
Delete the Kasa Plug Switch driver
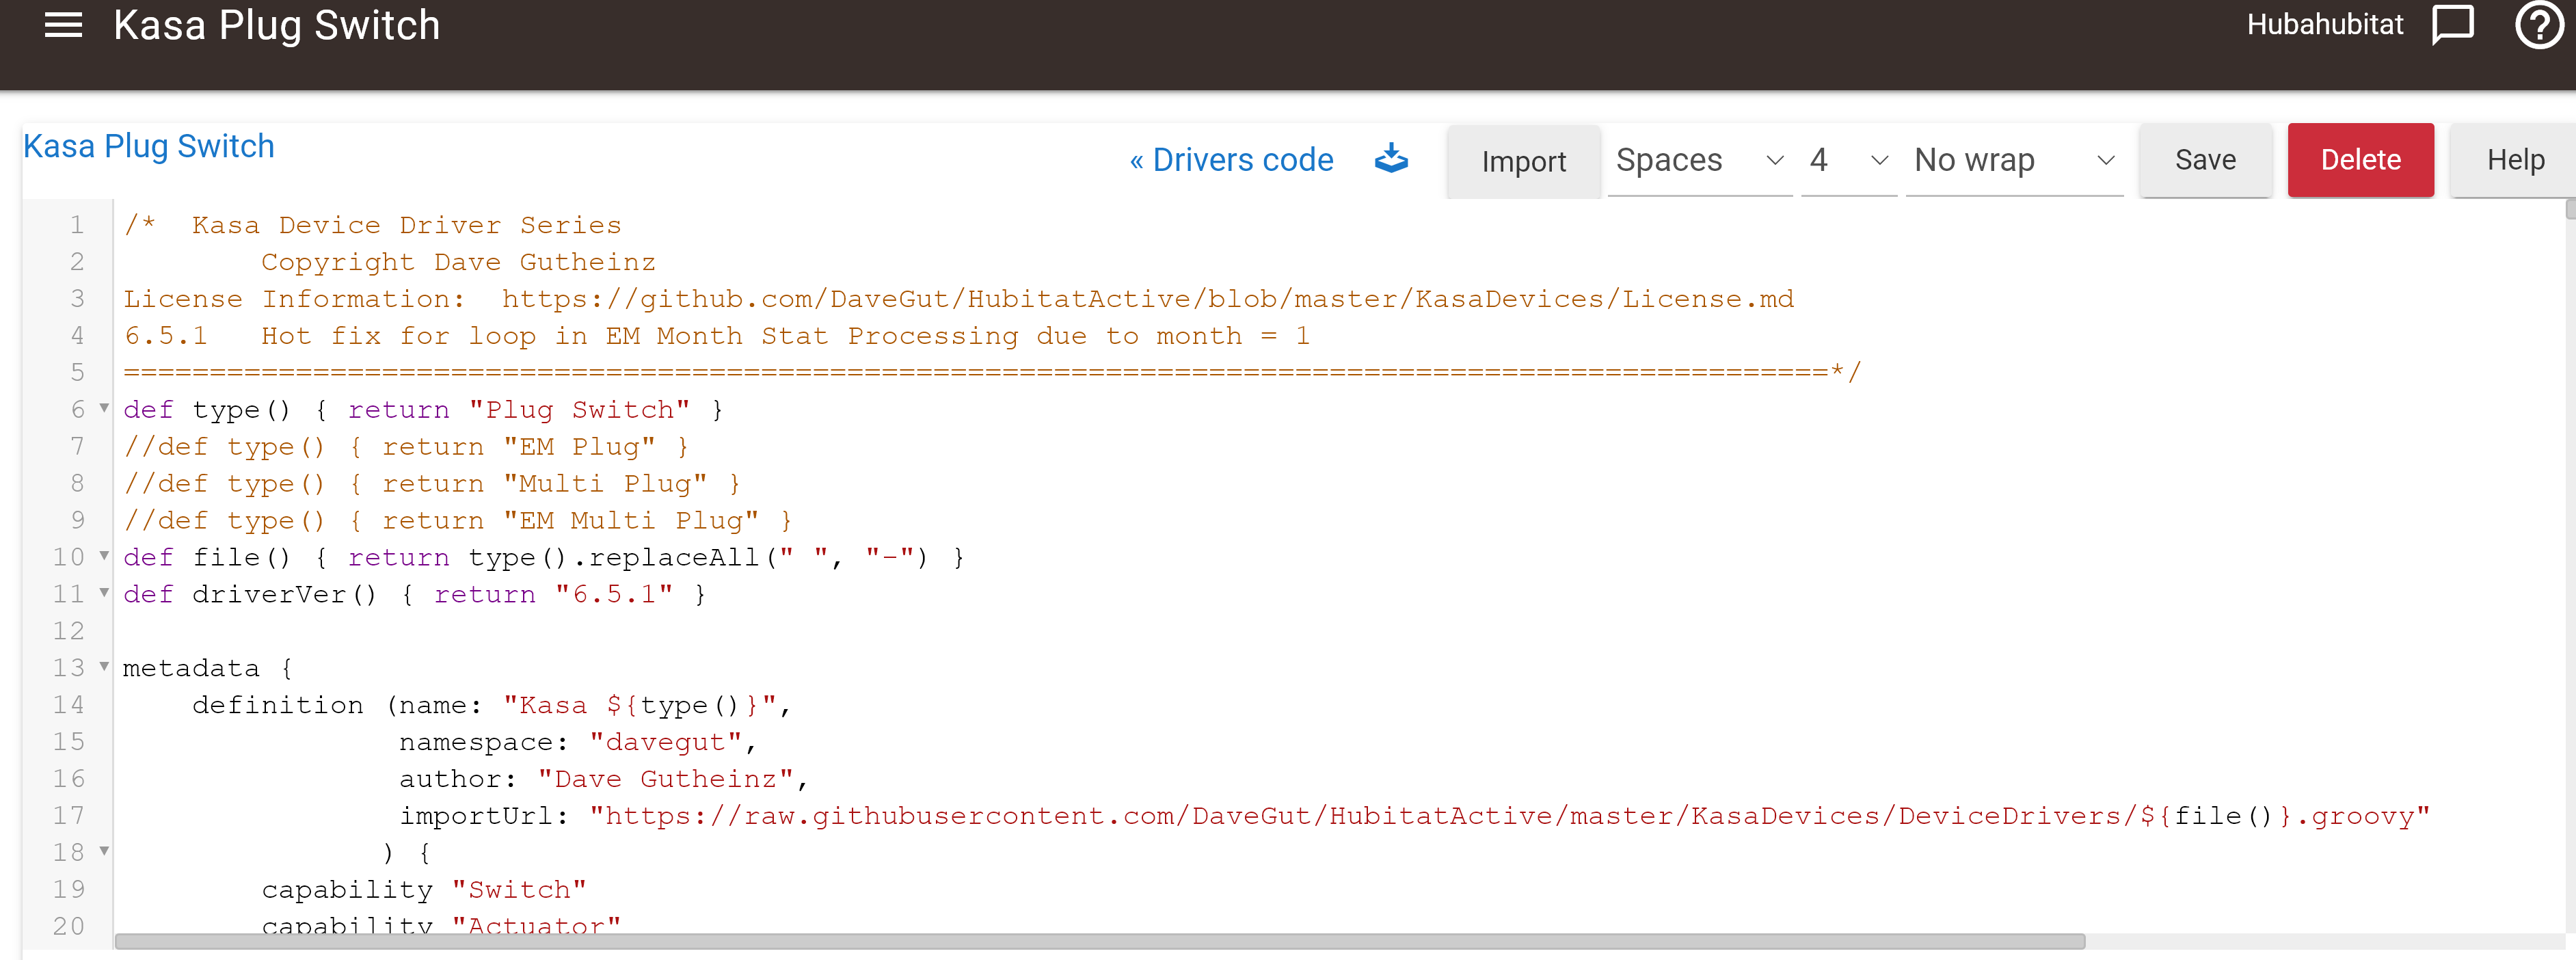[x=2360, y=160]
